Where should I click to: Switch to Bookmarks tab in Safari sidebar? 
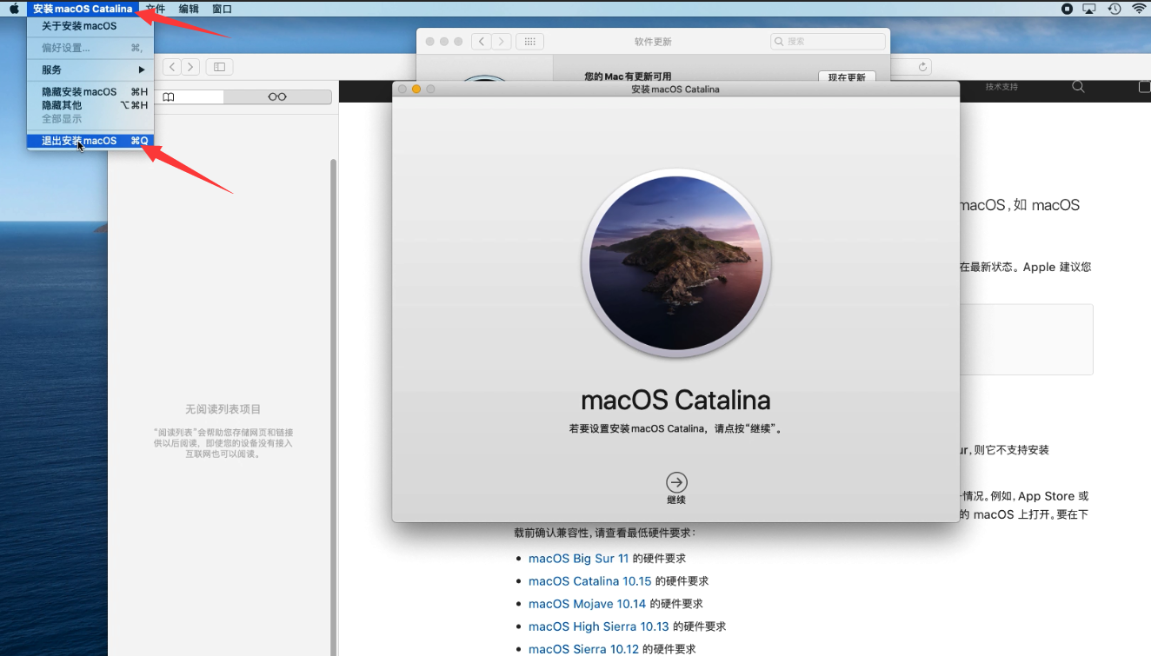pyautogui.click(x=169, y=96)
